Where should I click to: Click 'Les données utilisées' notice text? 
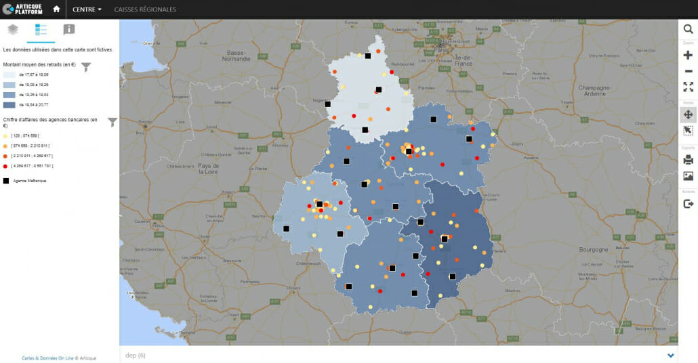pyautogui.click(x=58, y=50)
